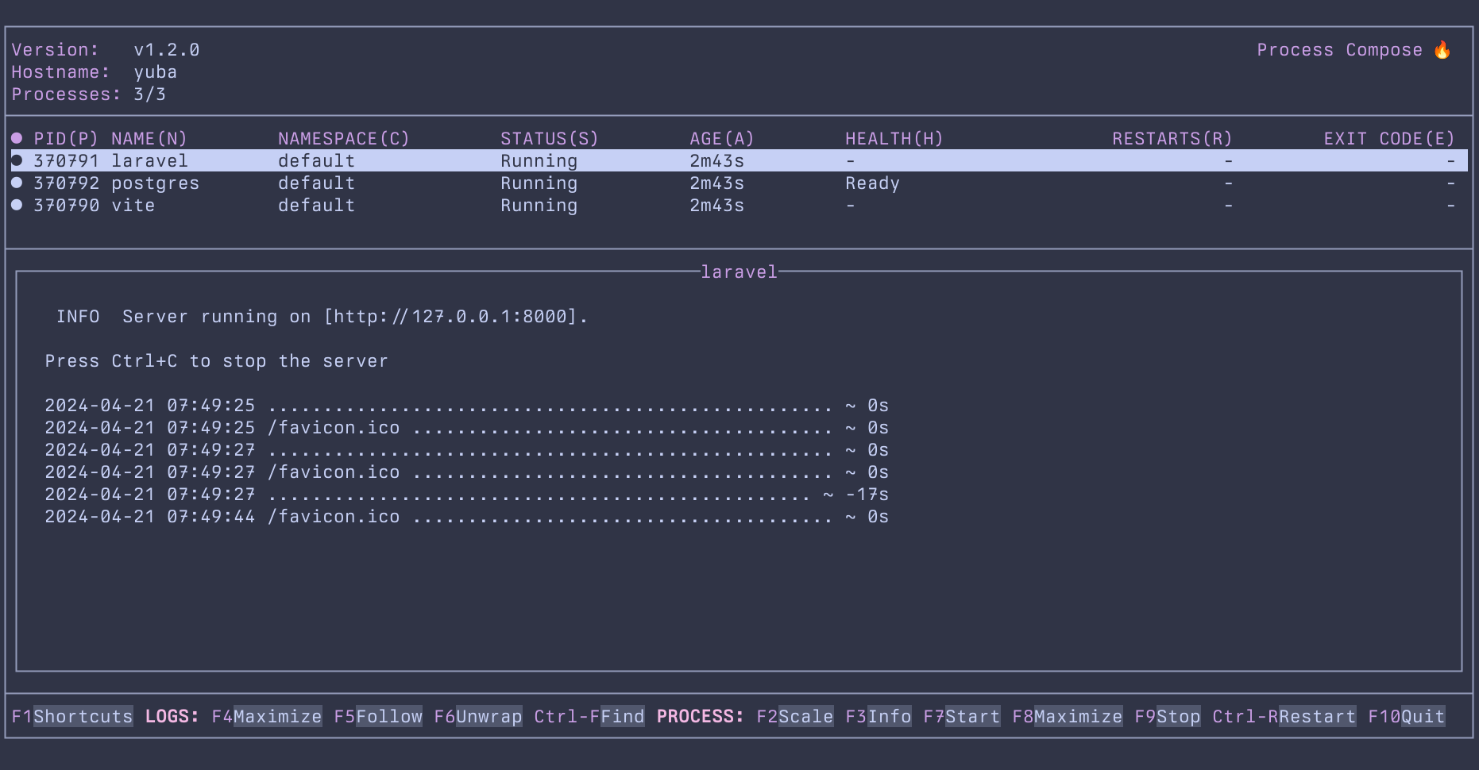
Task: Sort by RESTARTS(R) column header
Action: click(x=1172, y=139)
